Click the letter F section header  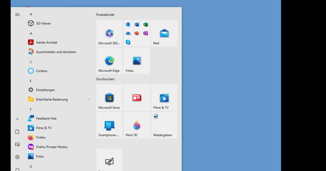[x=31, y=110]
